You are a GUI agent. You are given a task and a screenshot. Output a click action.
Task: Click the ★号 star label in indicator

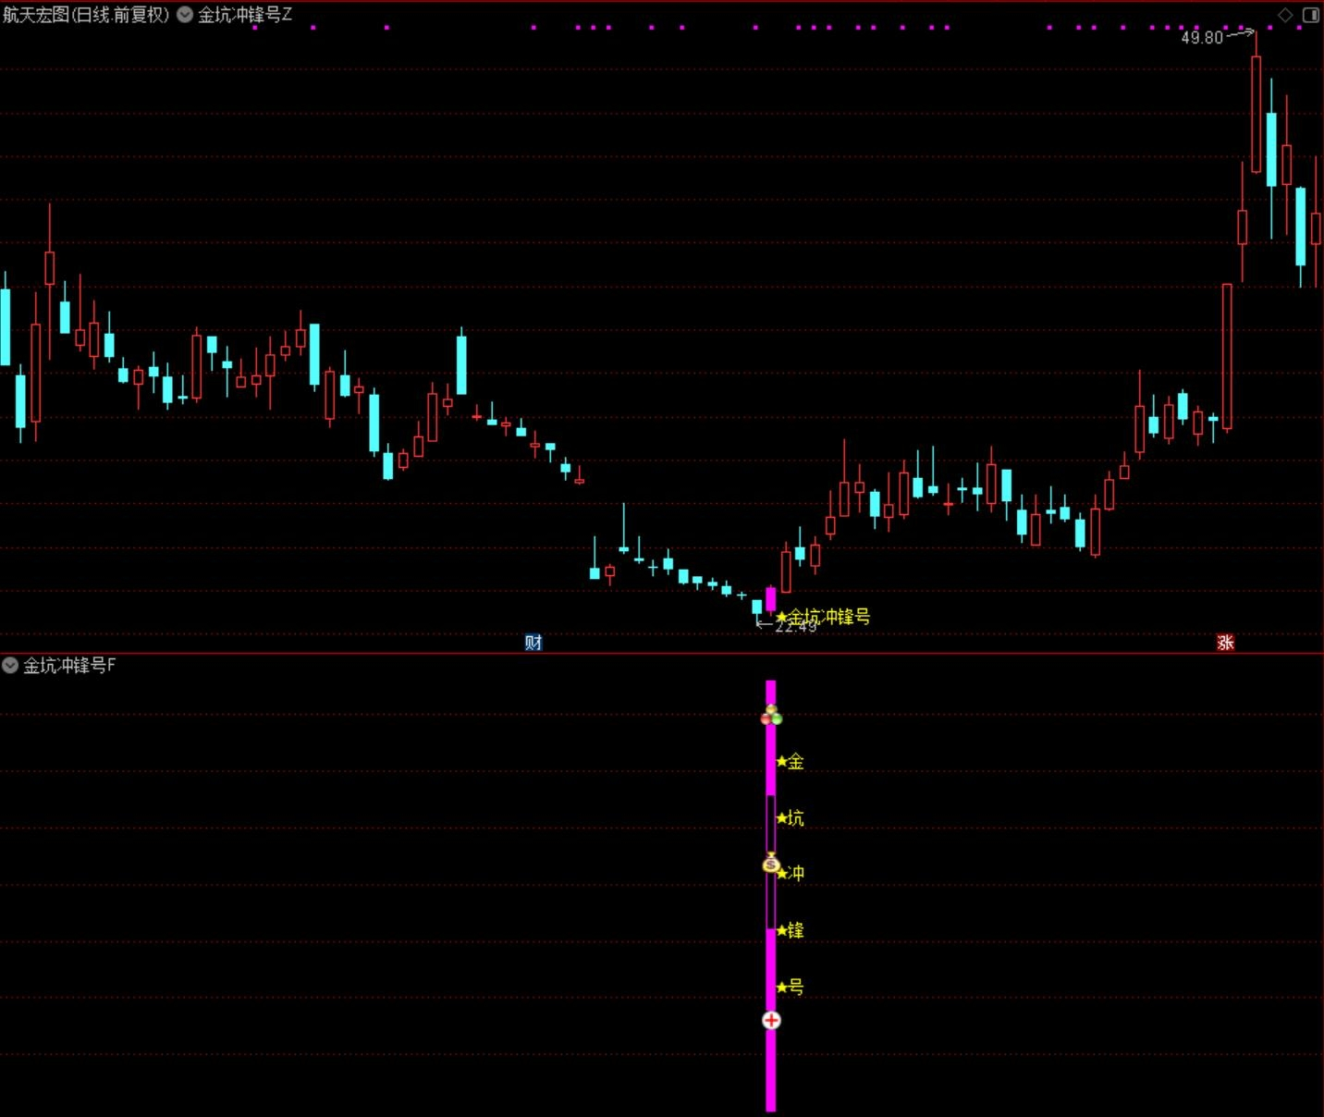(x=791, y=987)
